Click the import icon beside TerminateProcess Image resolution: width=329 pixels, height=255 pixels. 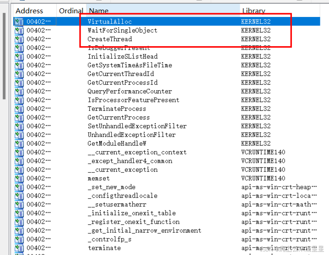coord(19,109)
